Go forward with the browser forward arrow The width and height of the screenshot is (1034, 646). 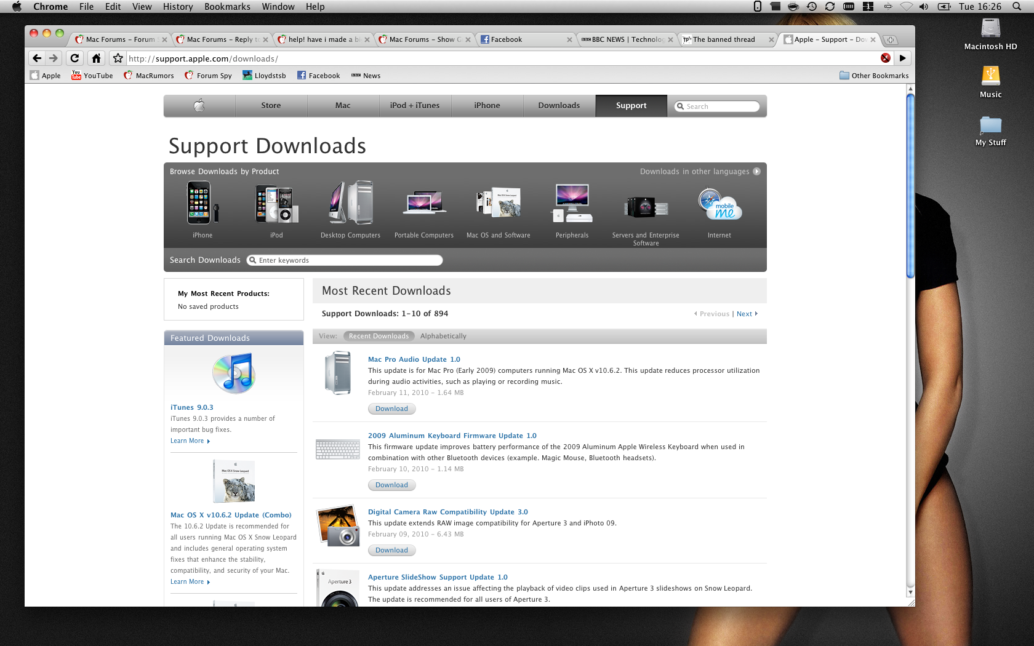coord(54,58)
